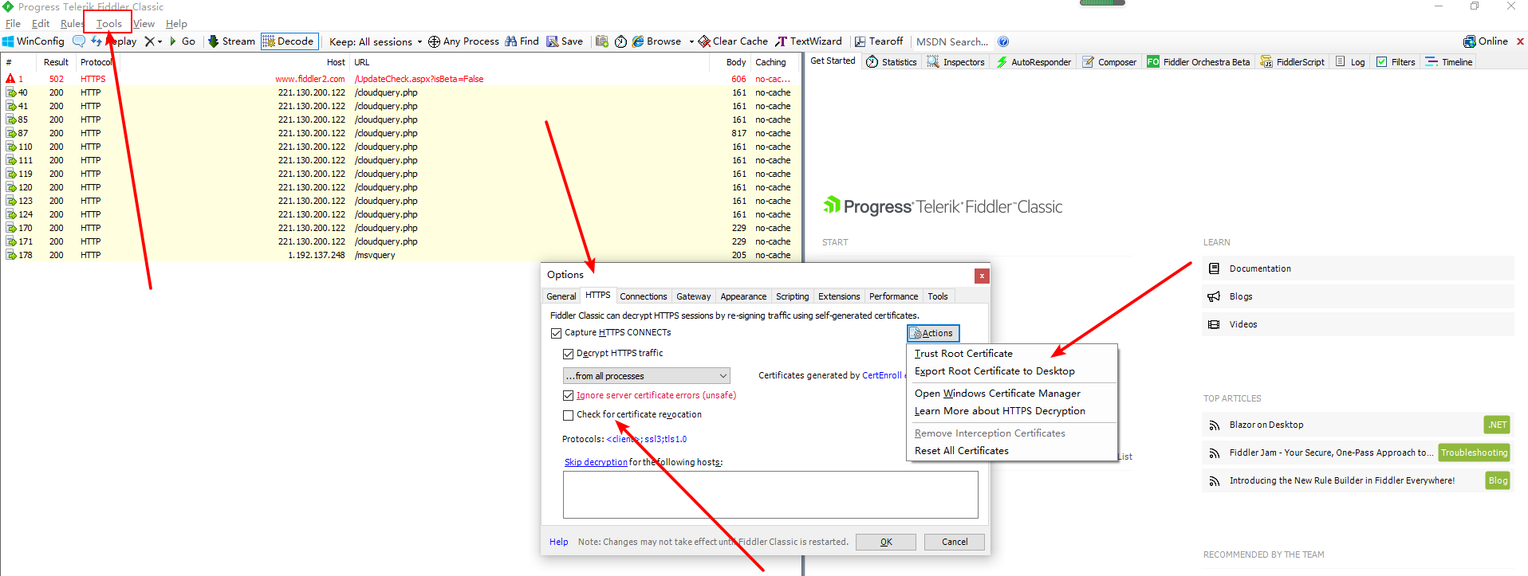Click the timer clock icon
Screen dimensions: 1528x576
[x=621, y=41]
